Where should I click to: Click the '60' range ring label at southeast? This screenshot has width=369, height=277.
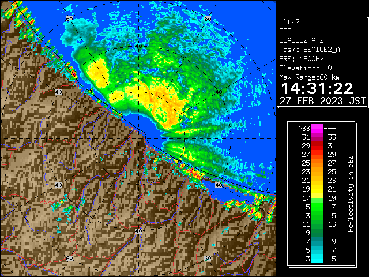click(x=208, y=259)
